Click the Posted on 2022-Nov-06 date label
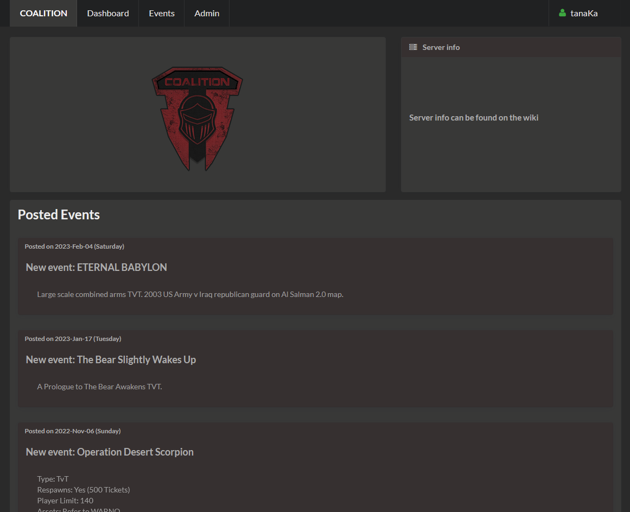This screenshot has width=630, height=512. click(x=73, y=431)
